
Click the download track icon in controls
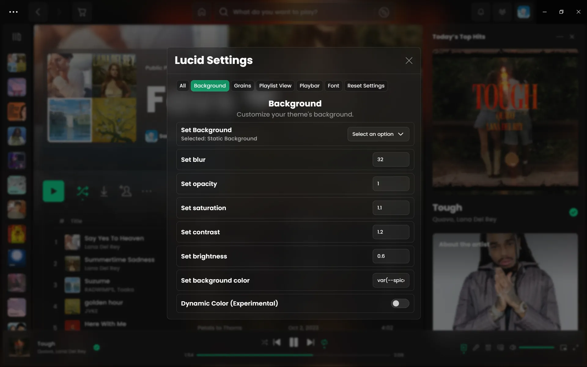104,191
